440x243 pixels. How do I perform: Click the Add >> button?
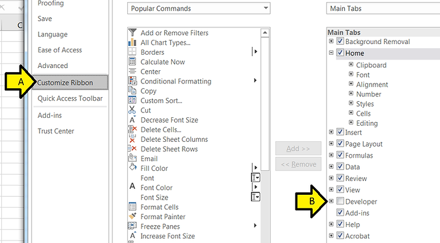click(298, 148)
